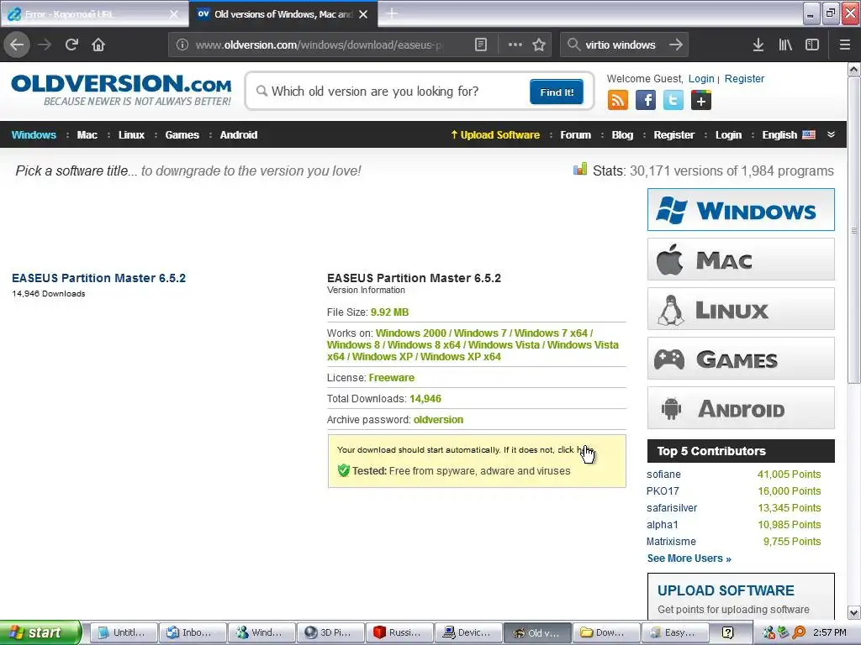Switch to the Devic... taskbar window
The height and width of the screenshot is (645, 861).
coord(469,632)
